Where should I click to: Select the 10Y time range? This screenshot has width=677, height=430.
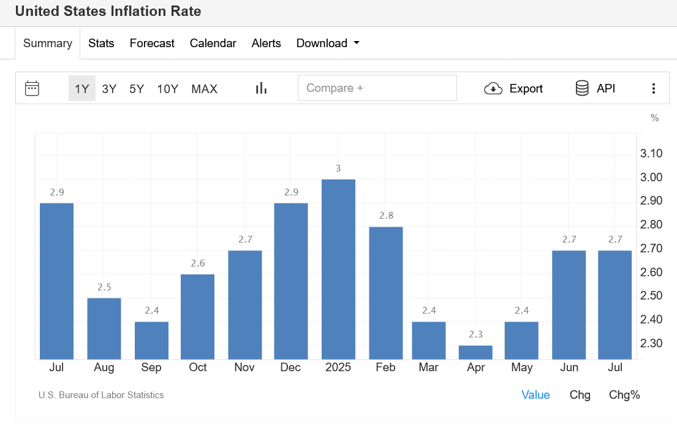[x=167, y=89]
